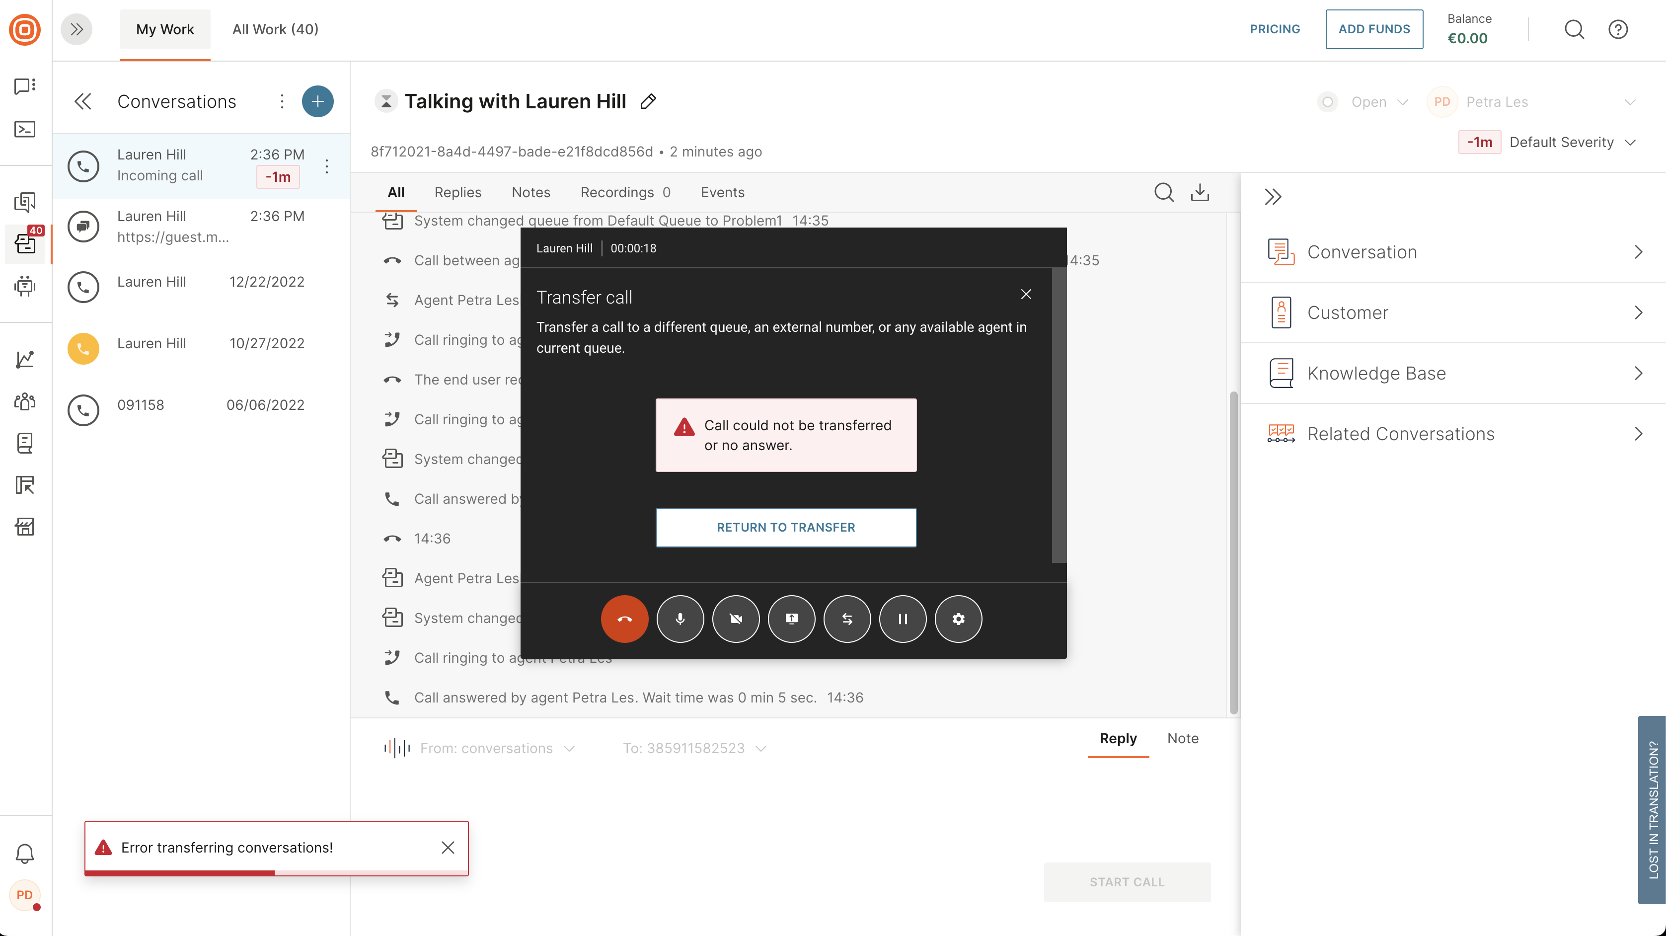Toggle the camera/video off icon

736,618
